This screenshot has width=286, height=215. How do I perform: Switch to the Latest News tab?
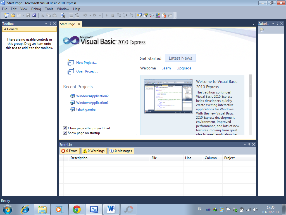(x=180, y=58)
